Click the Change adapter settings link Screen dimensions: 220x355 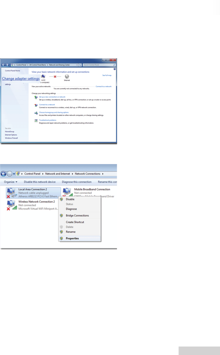pyautogui.click(x=21, y=79)
